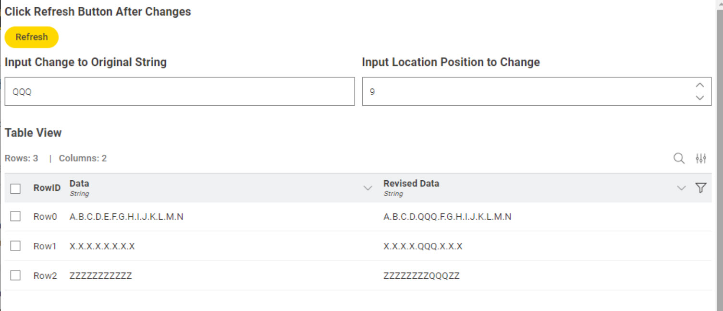This screenshot has height=311, width=723.
Task: Check the Row0 checkbox
Action: pyautogui.click(x=15, y=216)
